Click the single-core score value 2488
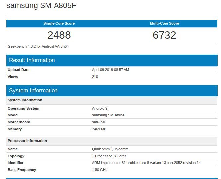 (59, 35)
